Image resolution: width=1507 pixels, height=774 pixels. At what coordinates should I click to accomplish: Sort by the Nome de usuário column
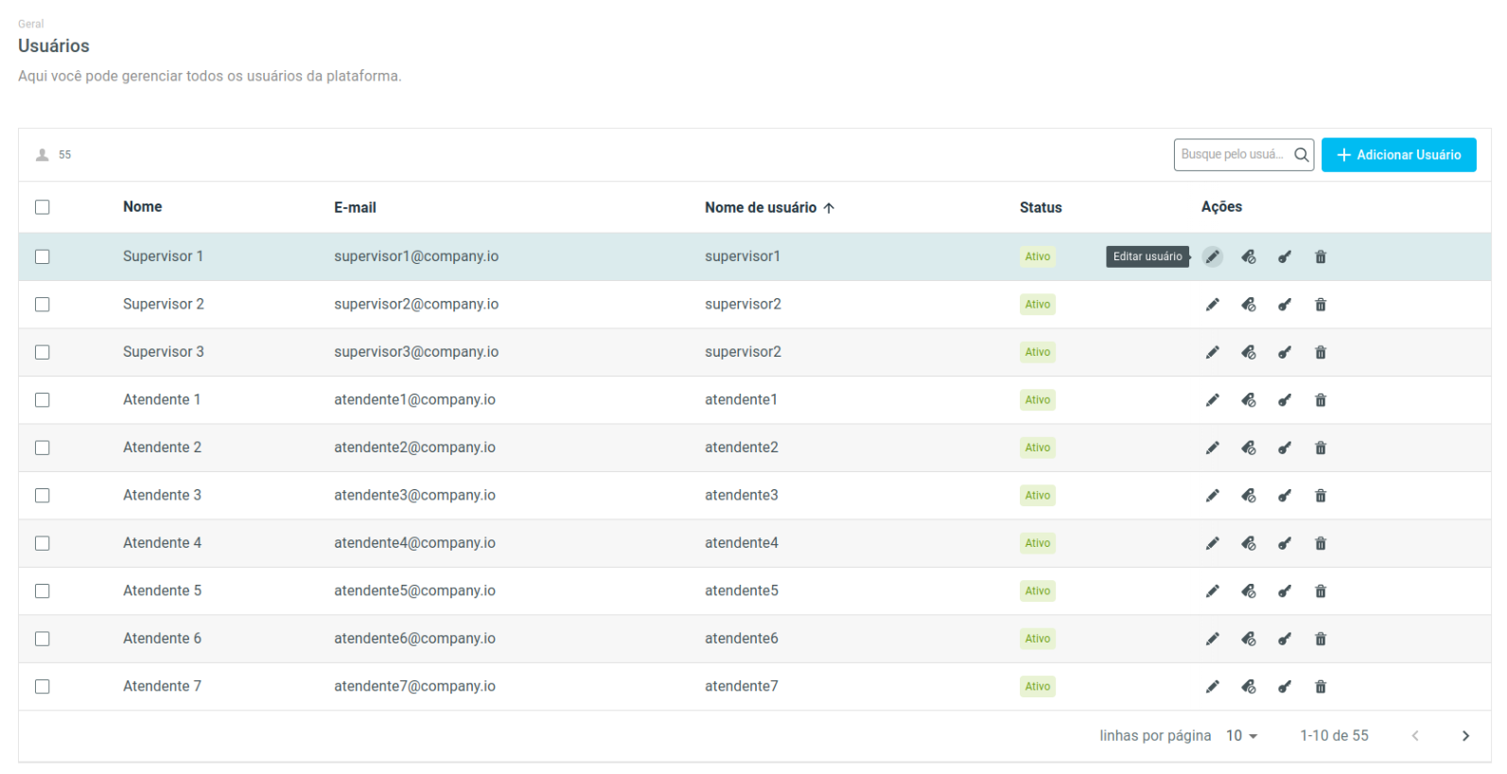point(761,207)
